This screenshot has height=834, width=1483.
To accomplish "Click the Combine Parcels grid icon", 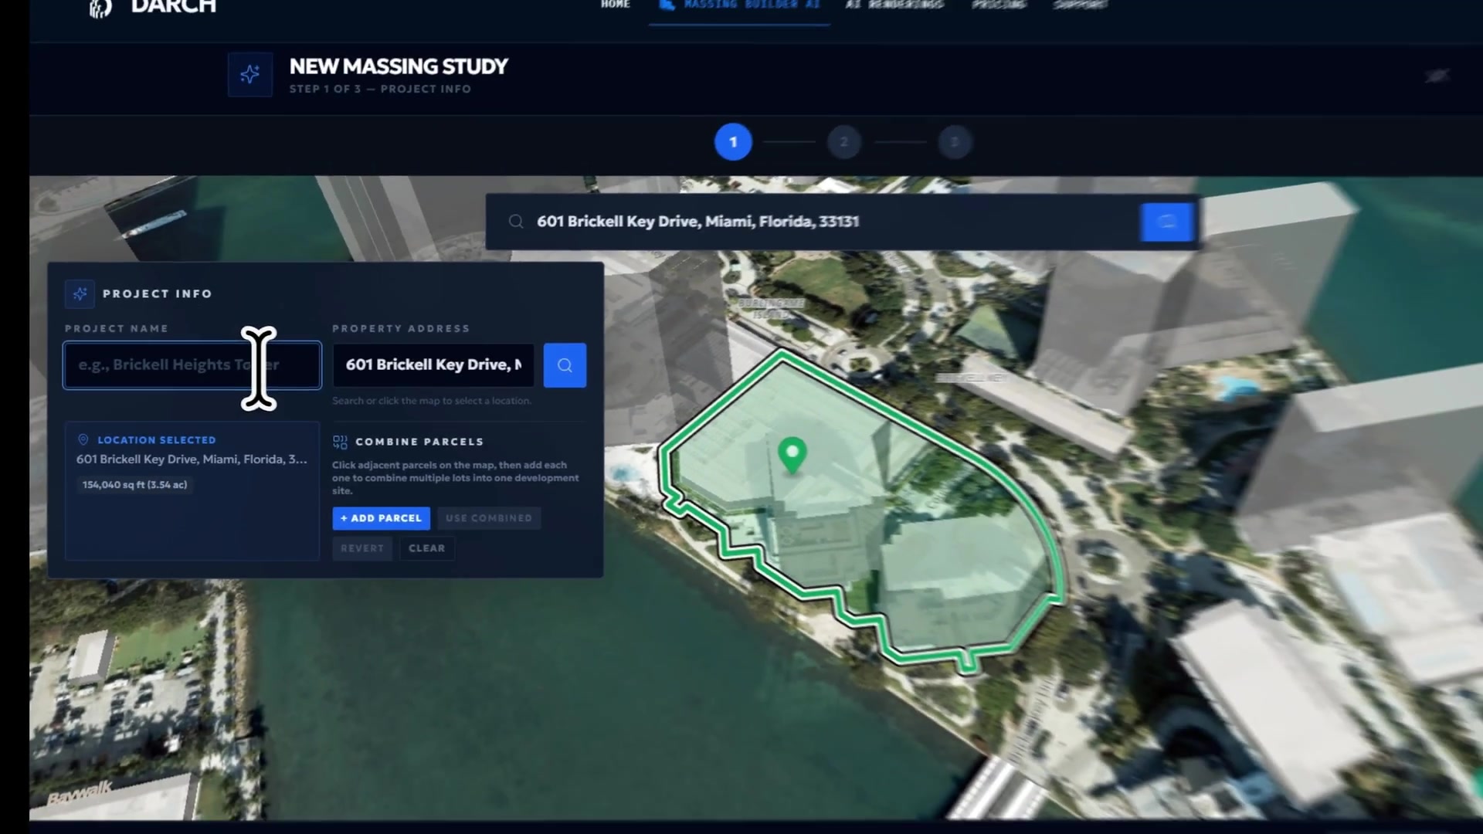I will coord(340,442).
